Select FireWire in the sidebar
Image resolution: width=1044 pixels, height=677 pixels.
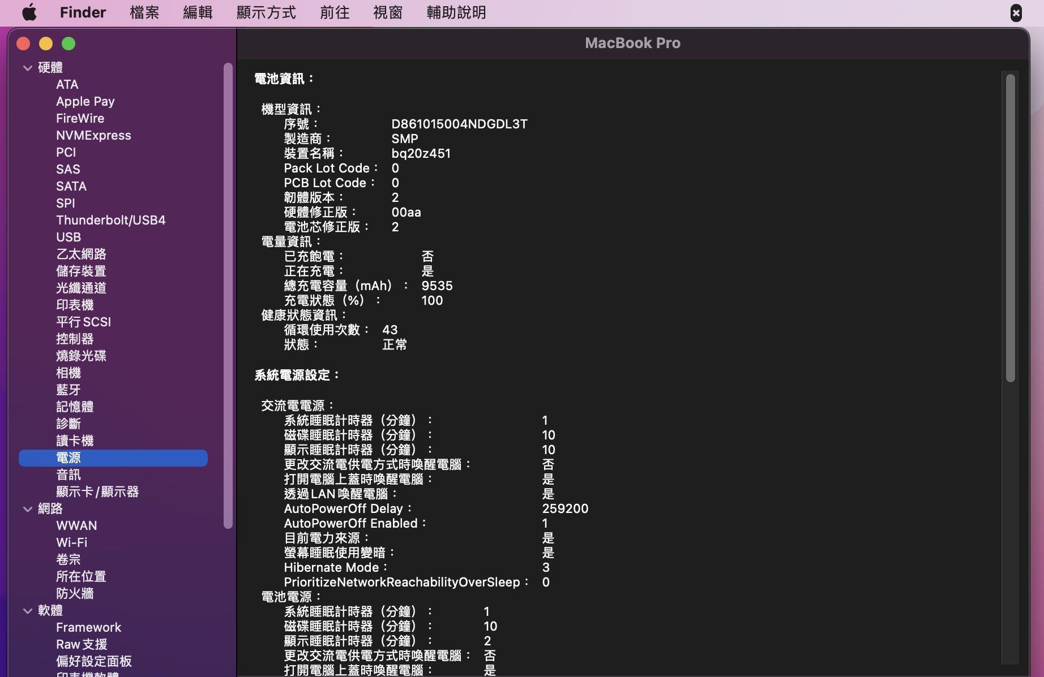(x=80, y=118)
